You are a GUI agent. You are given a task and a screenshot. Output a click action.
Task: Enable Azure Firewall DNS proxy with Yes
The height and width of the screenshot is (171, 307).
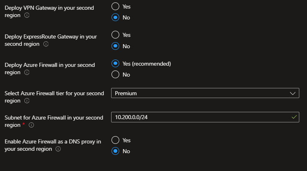[116, 140]
